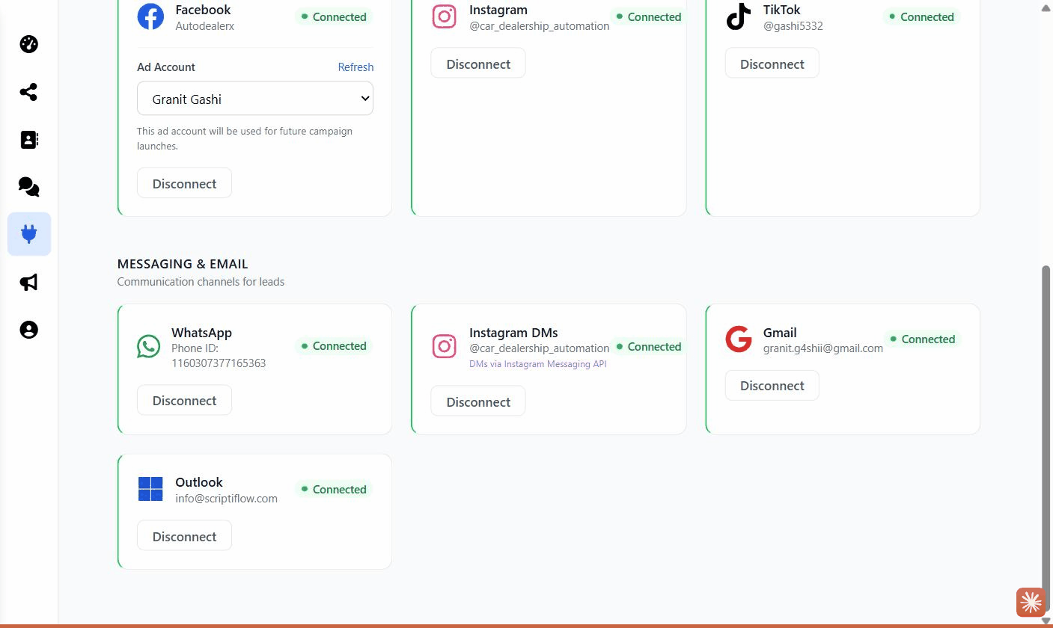Click Communication channels for leads subtitle
The height and width of the screenshot is (628, 1053).
click(201, 282)
